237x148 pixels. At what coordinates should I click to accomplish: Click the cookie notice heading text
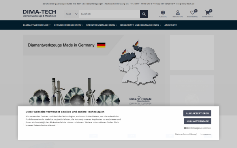click(65, 112)
